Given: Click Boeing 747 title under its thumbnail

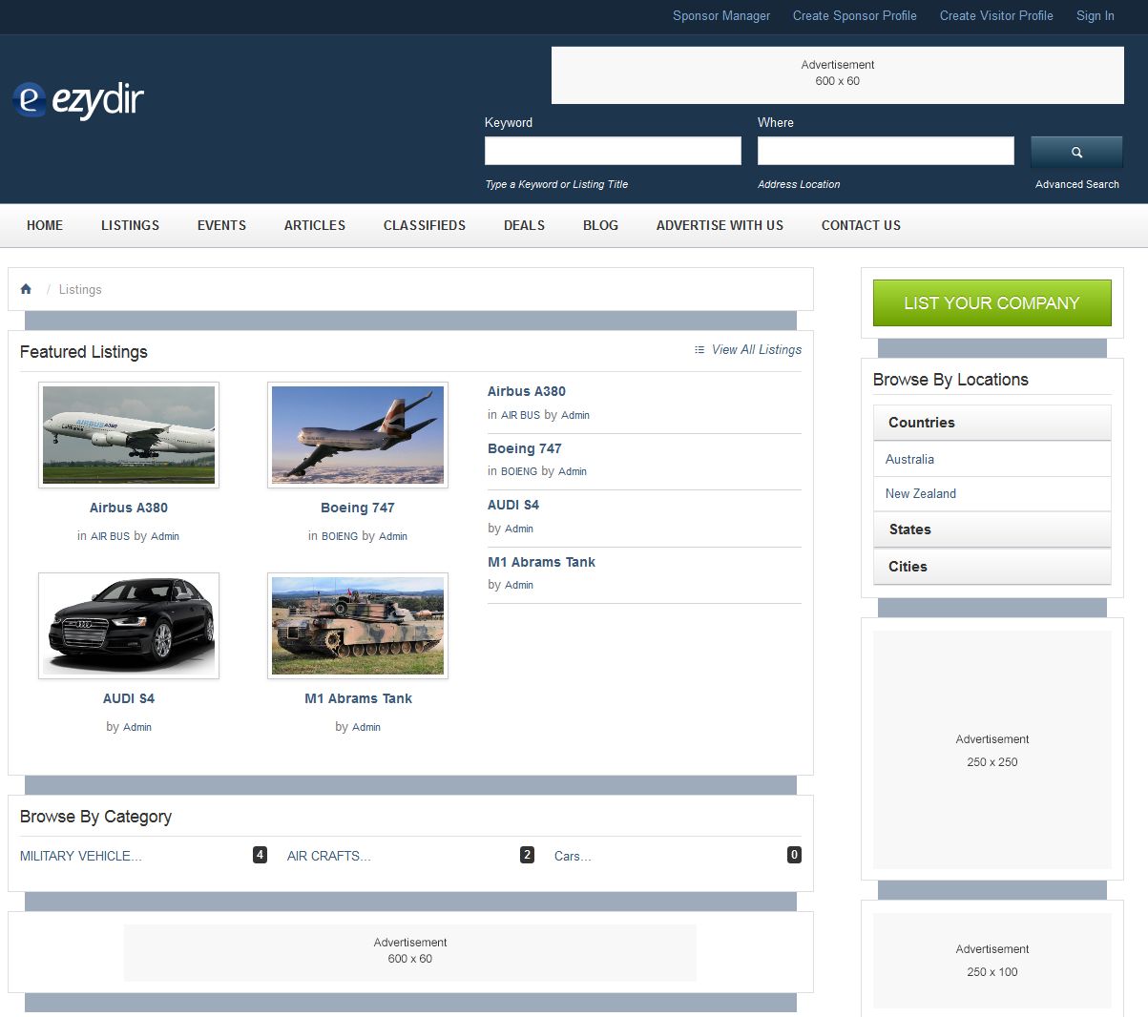Looking at the screenshot, I should 358,508.
